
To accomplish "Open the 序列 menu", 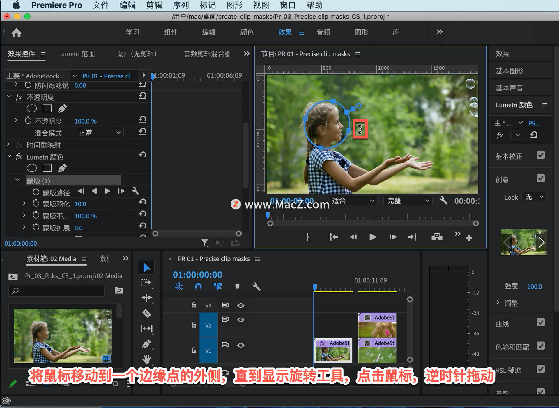I will point(181,5).
